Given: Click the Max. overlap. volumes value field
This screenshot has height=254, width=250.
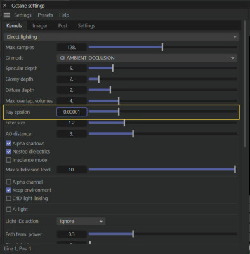Looking at the screenshot, I should 72,101.
